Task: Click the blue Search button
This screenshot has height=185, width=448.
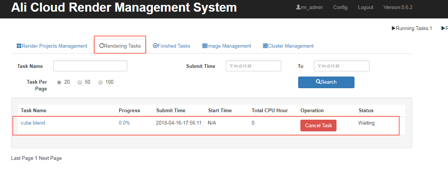Action: click(x=326, y=82)
